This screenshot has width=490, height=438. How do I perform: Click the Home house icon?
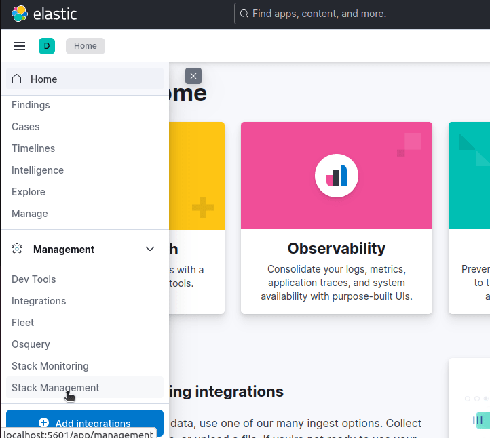point(17,79)
